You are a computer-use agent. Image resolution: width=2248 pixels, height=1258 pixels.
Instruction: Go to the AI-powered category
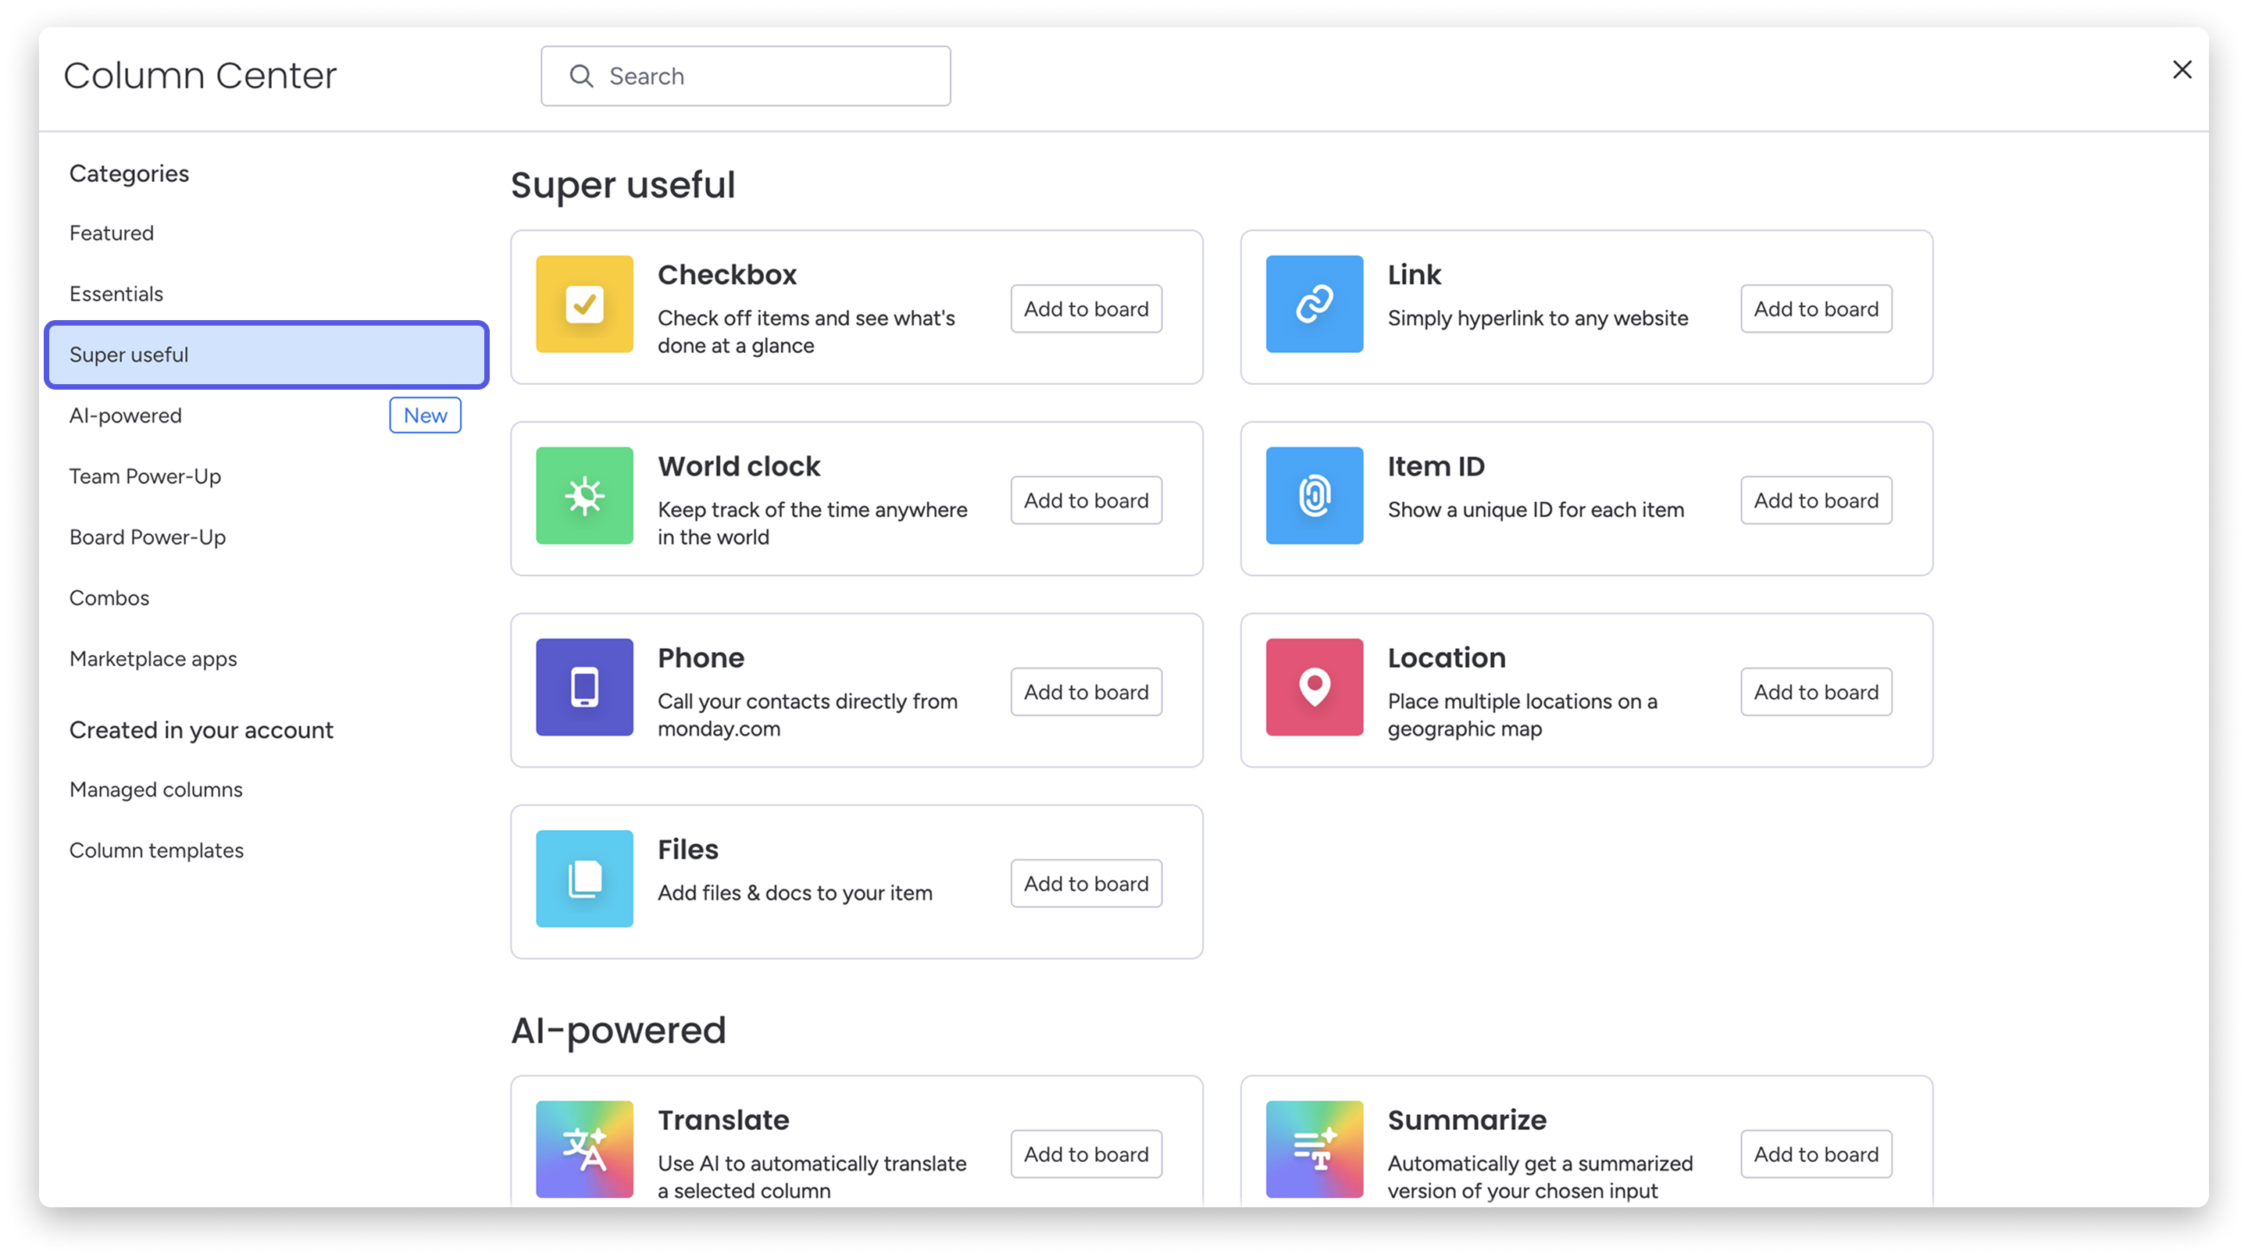point(126,415)
